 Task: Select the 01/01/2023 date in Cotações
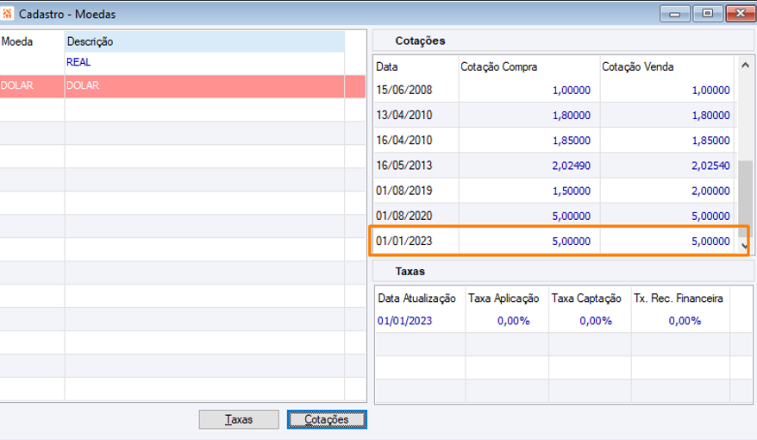coord(416,241)
